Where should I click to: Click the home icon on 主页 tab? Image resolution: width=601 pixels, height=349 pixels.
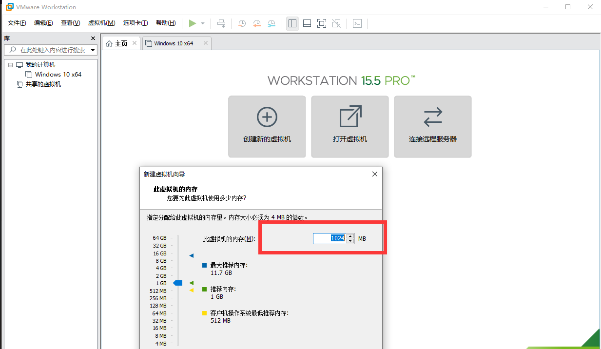(x=109, y=43)
